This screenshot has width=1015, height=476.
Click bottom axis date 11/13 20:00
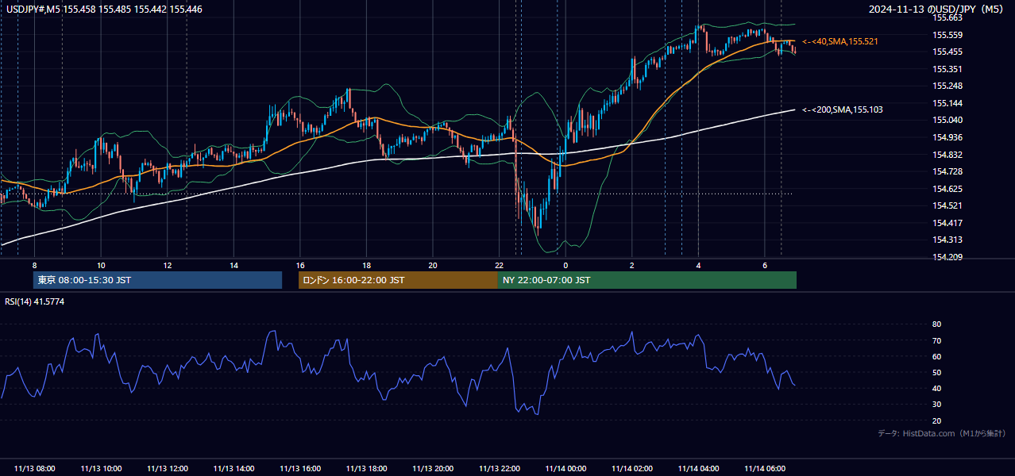click(x=433, y=469)
